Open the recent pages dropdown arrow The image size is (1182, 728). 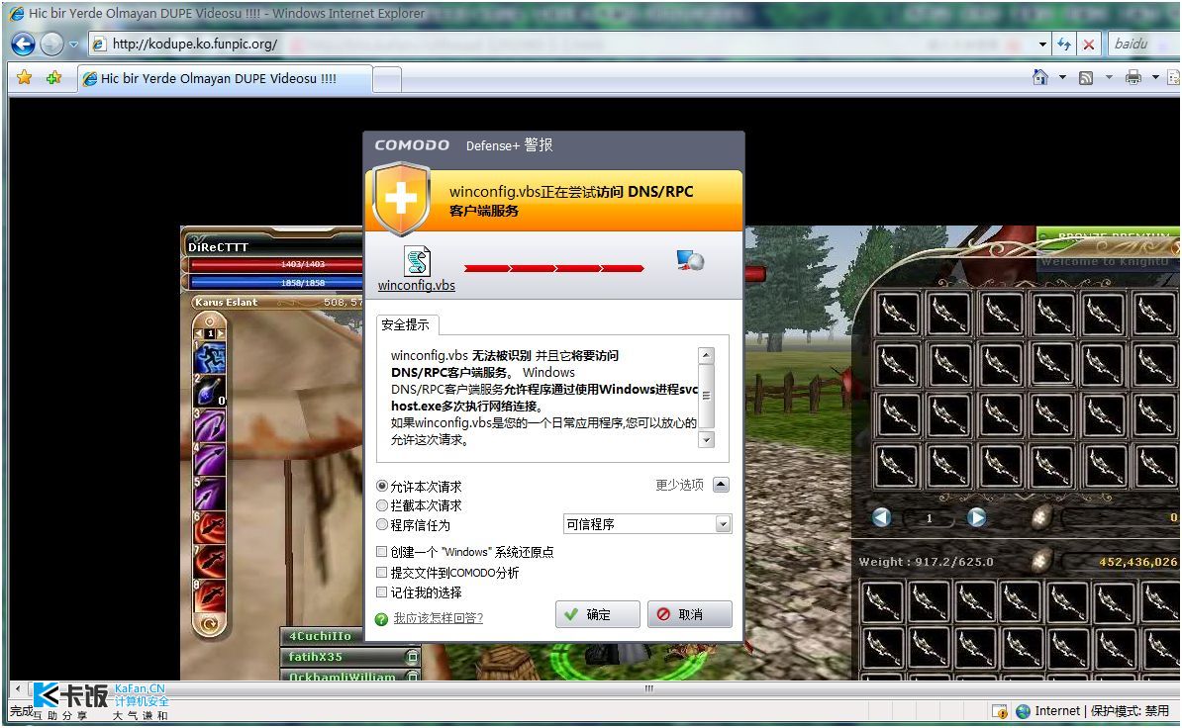click(74, 45)
